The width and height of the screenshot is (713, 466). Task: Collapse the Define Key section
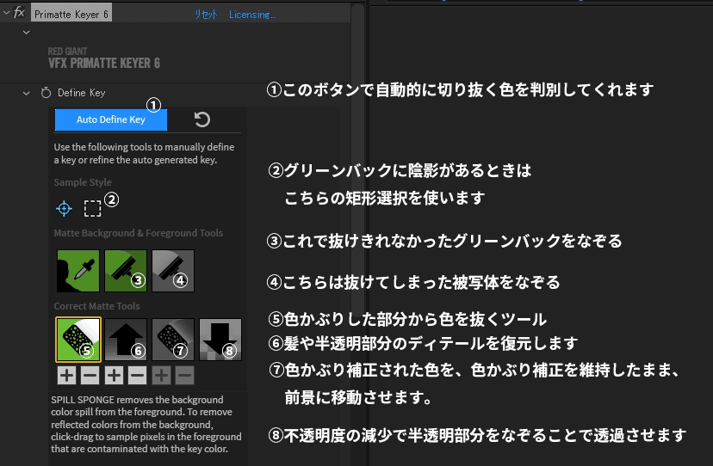(x=27, y=93)
